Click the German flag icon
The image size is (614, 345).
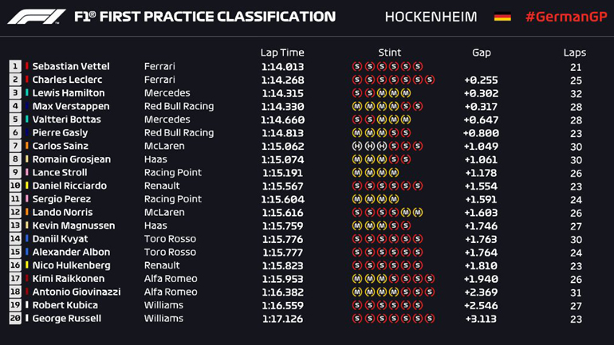point(502,17)
